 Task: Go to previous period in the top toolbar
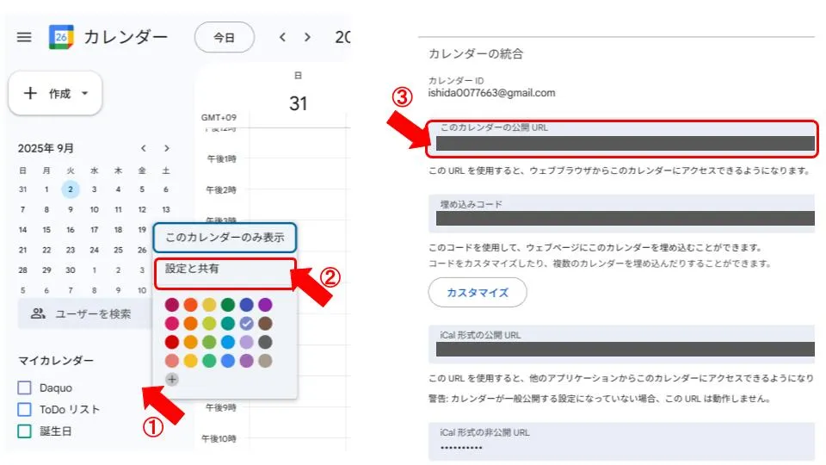[x=281, y=37]
